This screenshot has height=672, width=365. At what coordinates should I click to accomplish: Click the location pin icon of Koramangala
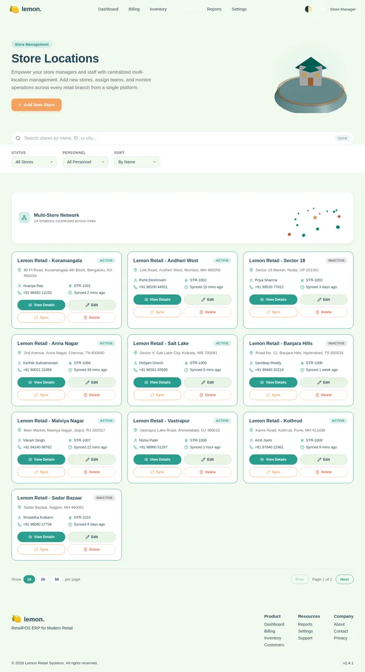click(19, 270)
